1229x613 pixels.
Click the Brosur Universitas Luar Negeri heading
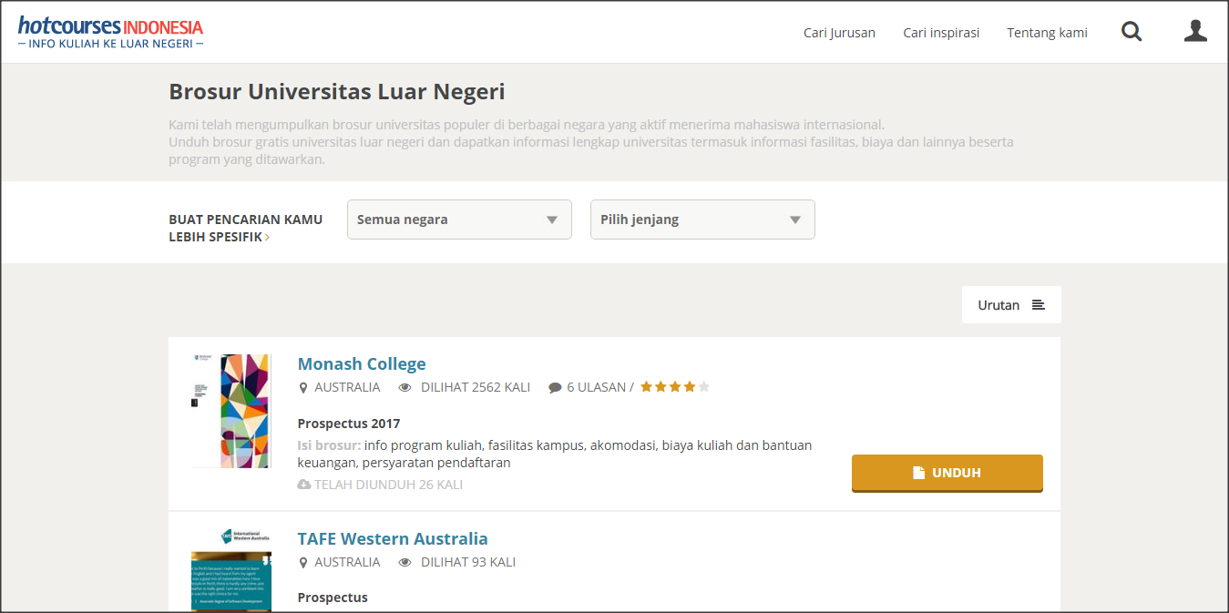[x=337, y=92]
